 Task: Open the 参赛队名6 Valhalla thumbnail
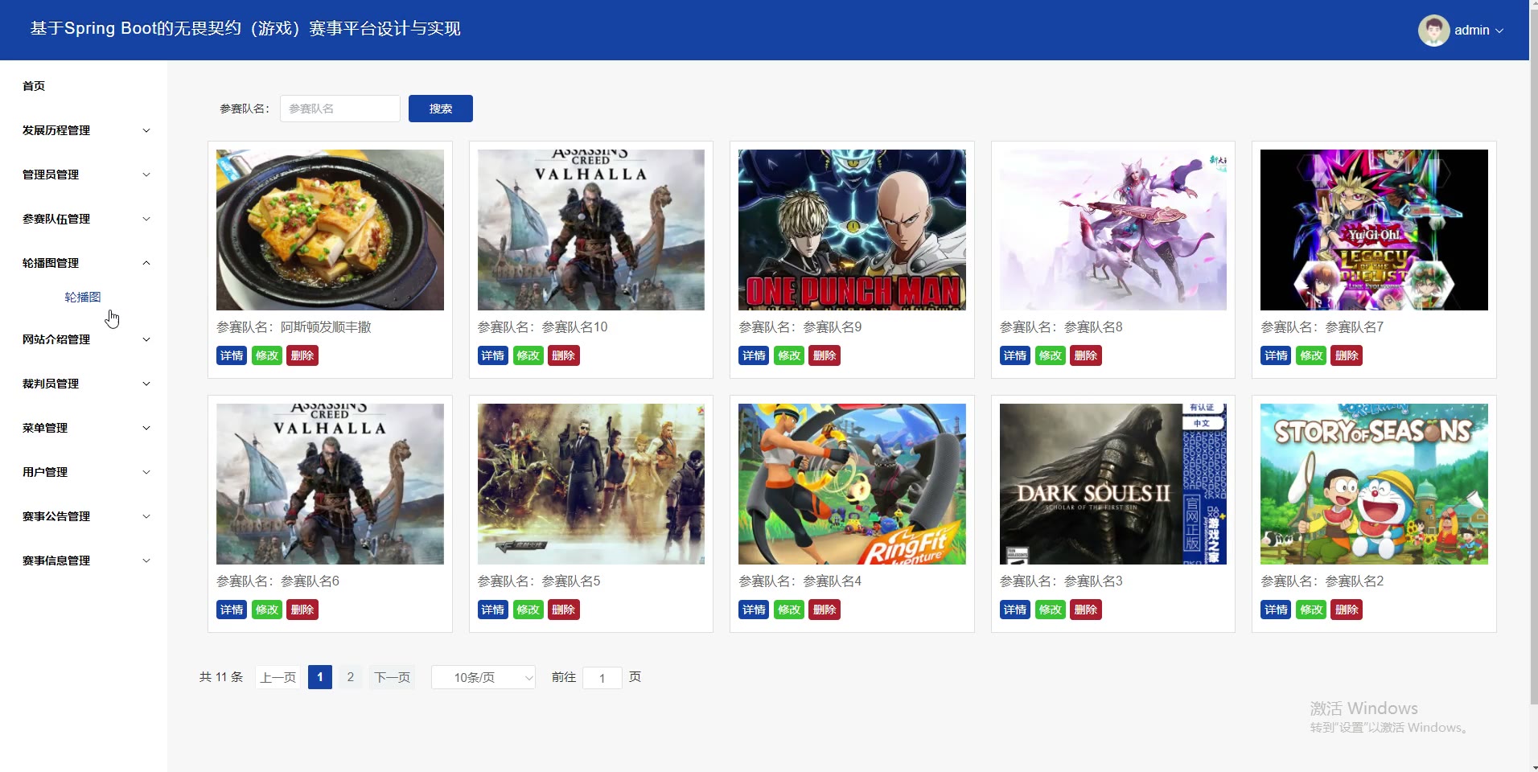(330, 484)
